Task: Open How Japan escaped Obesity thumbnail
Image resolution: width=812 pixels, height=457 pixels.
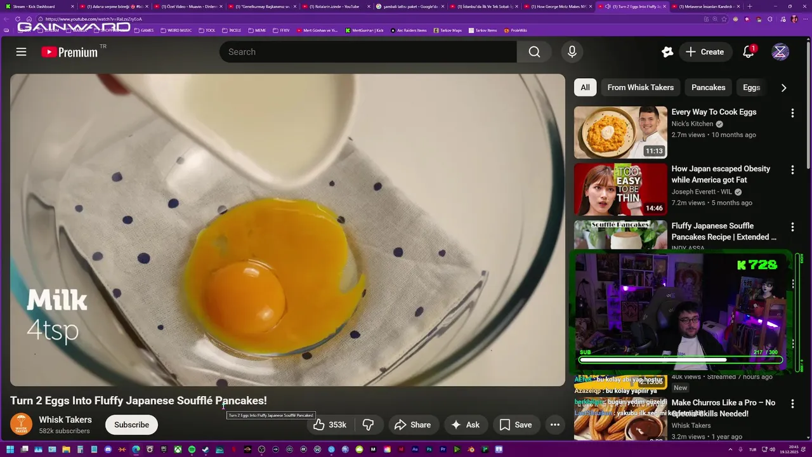Action: click(x=620, y=189)
